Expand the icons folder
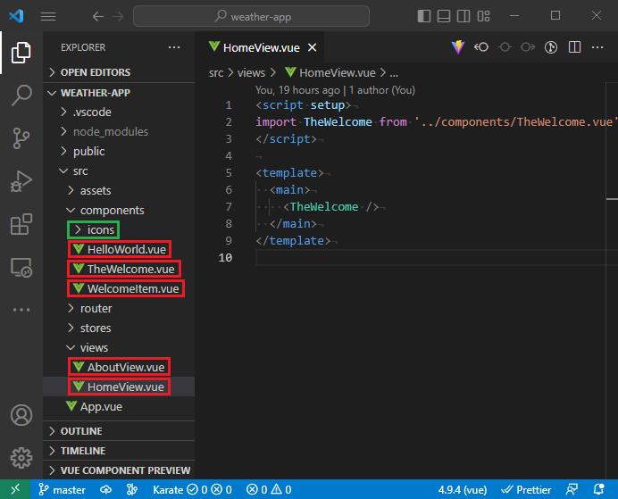618x499 pixels. coord(119,230)
